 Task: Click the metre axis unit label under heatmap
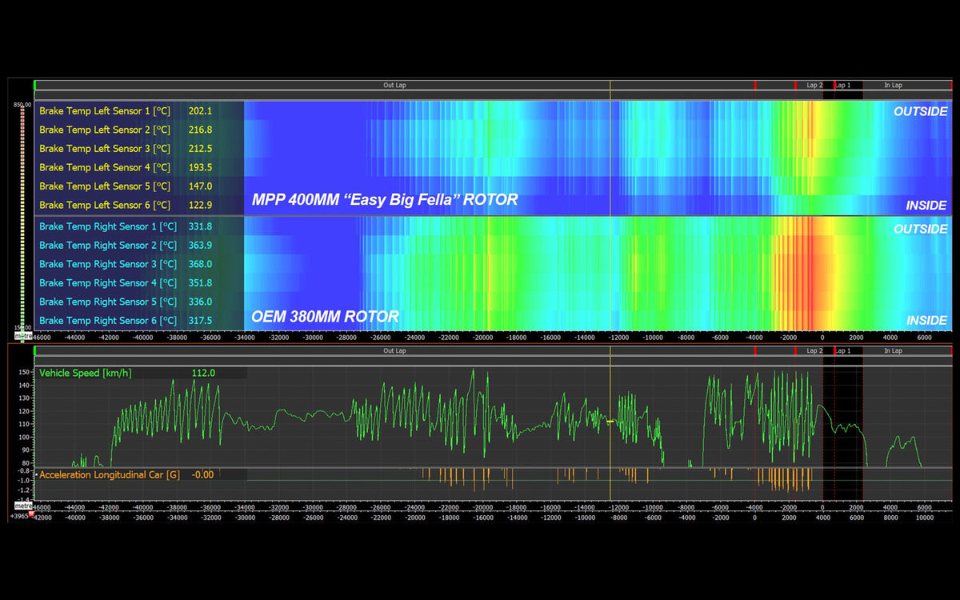pyautogui.click(x=25, y=337)
